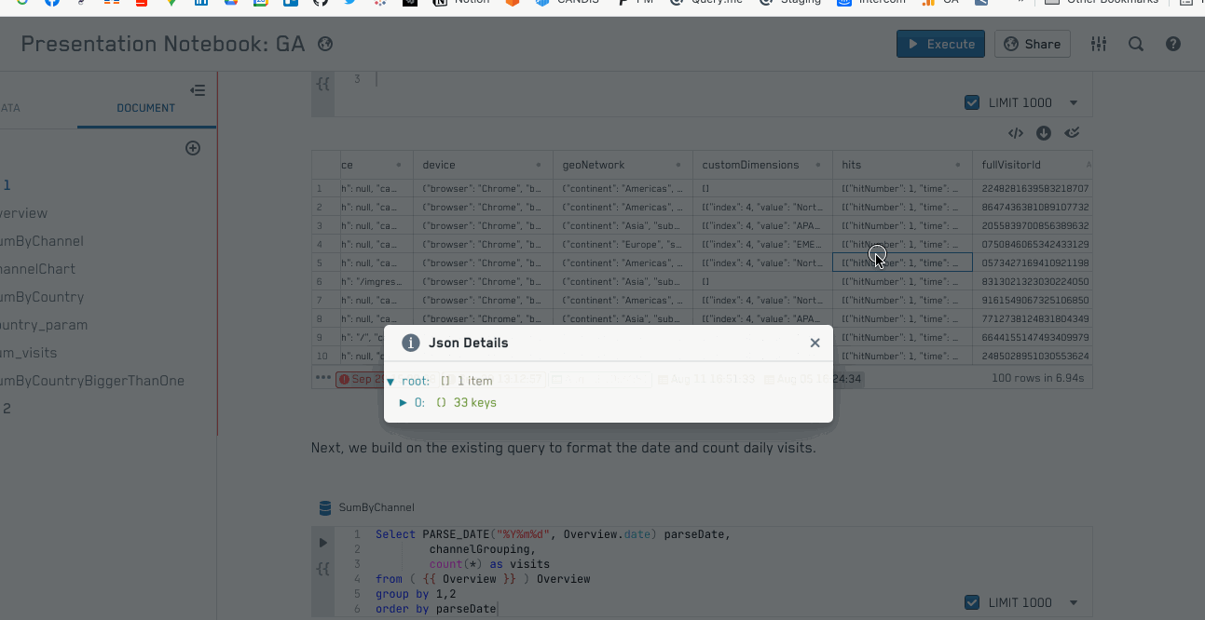
Task: Toggle LIMIT 1000 checkbox of SumByChannel
Action: point(972,602)
